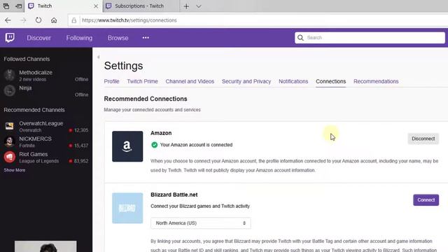Open a new browser tab with plus icon

186,6
